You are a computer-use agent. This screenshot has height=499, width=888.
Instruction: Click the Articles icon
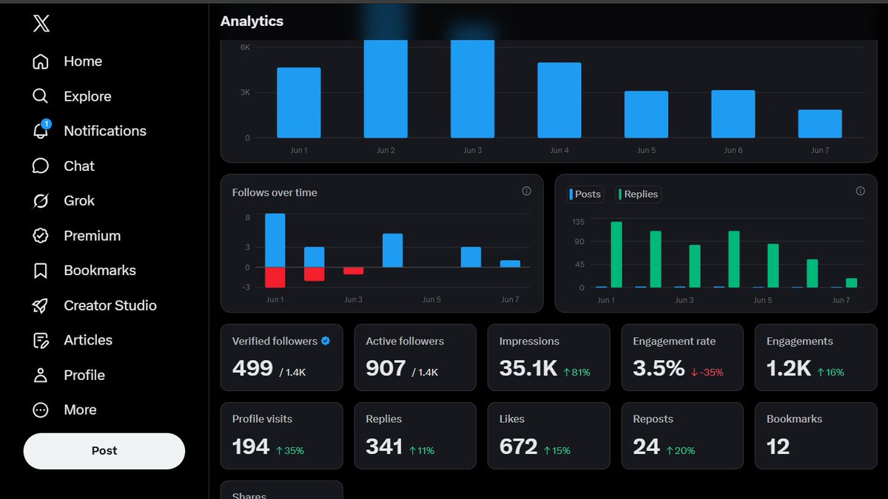pyautogui.click(x=41, y=340)
